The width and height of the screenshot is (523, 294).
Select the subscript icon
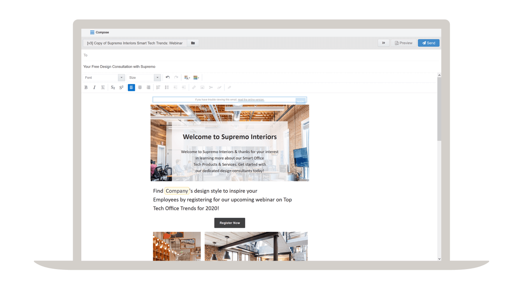tap(113, 87)
